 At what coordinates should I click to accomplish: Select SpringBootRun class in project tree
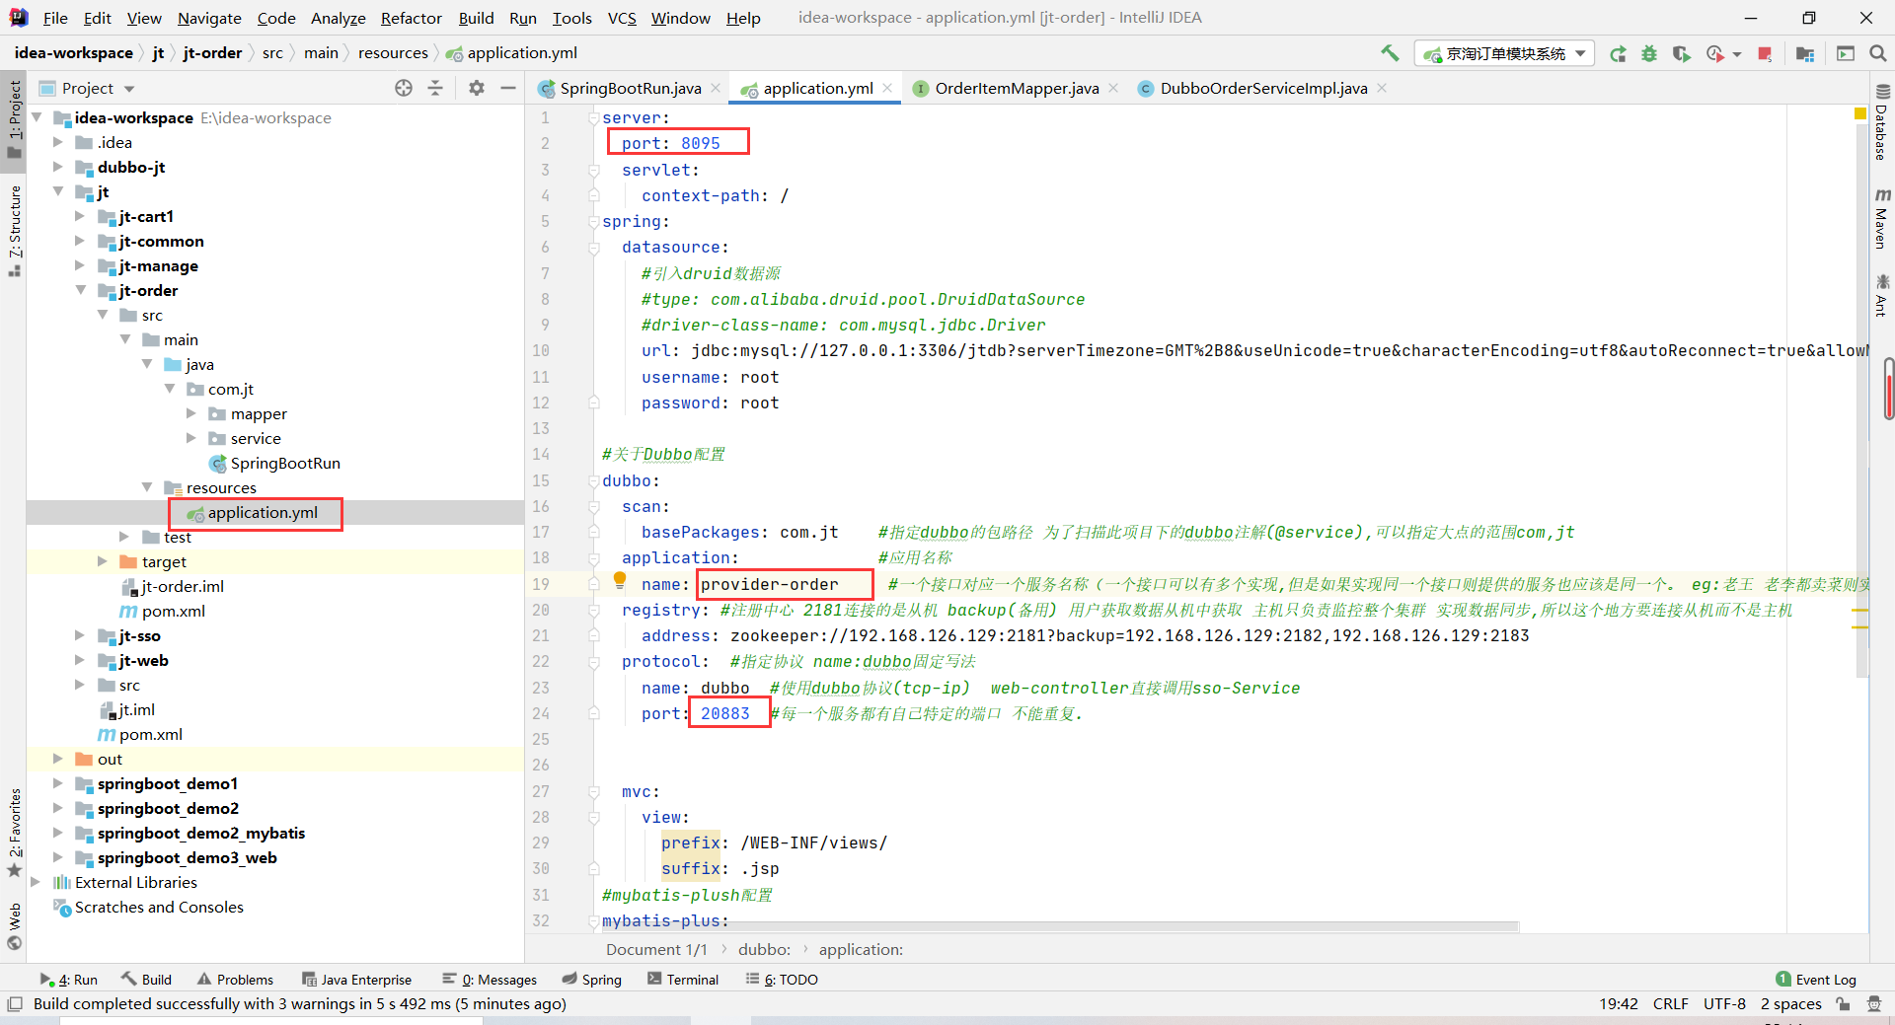tap(275, 463)
